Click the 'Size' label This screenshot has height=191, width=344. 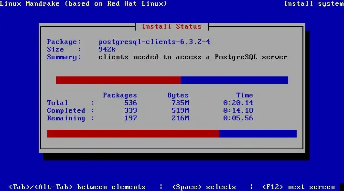(55, 49)
